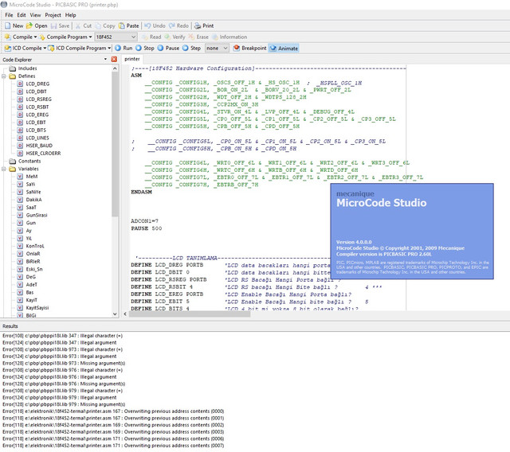Click the Cut toolbar icon

click(78, 25)
